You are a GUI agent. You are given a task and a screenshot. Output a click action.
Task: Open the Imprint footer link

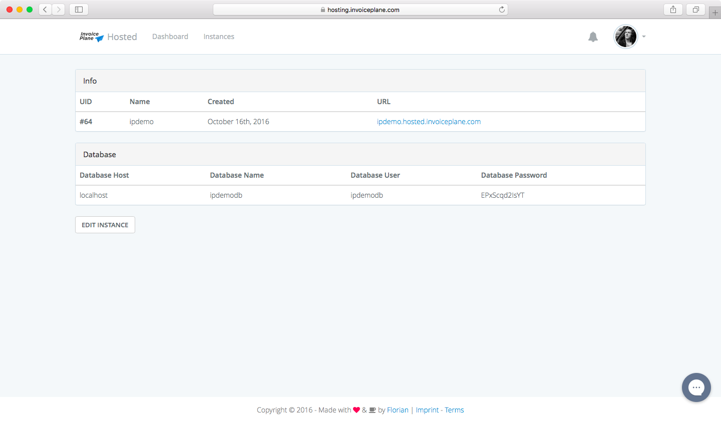click(427, 410)
